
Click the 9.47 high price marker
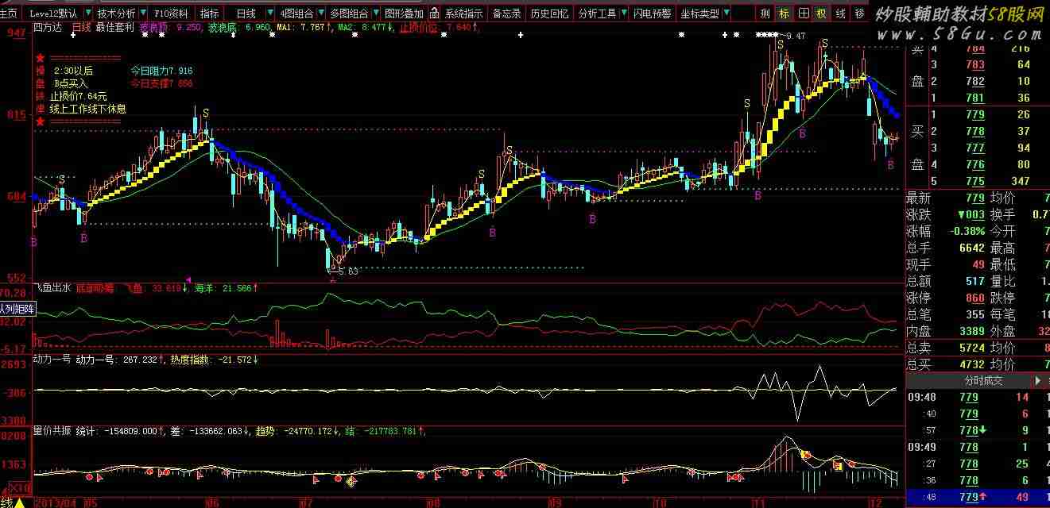(795, 36)
